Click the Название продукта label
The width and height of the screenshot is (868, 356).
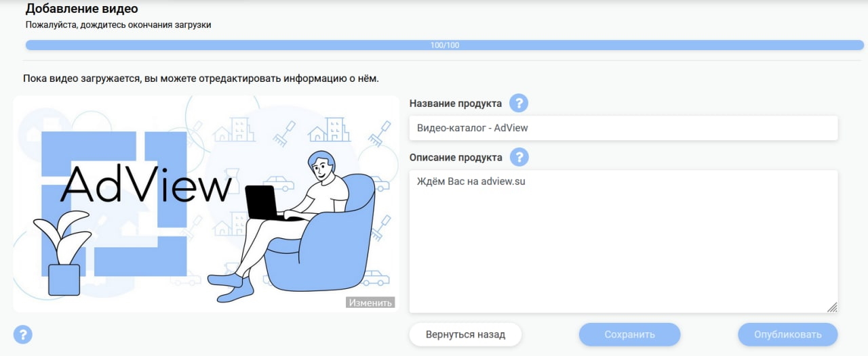point(456,104)
